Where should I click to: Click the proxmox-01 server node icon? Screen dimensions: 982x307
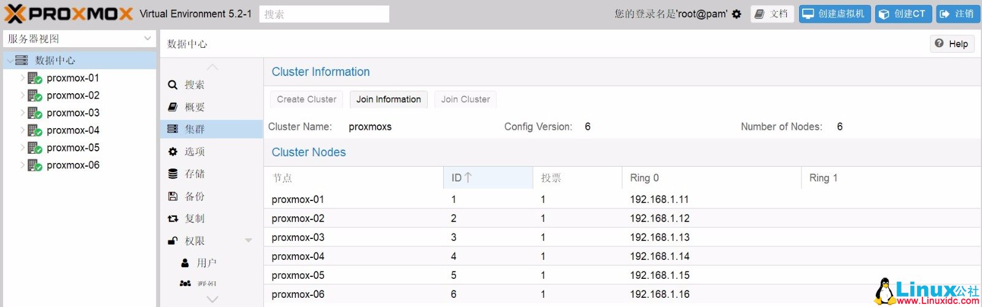pos(34,78)
